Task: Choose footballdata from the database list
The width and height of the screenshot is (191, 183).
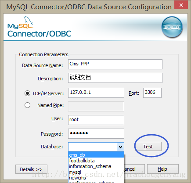Action: [x=96, y=161]
